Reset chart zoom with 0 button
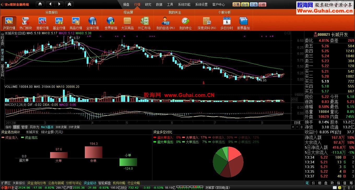Viewport: 355px width, 190px height. 301,127
